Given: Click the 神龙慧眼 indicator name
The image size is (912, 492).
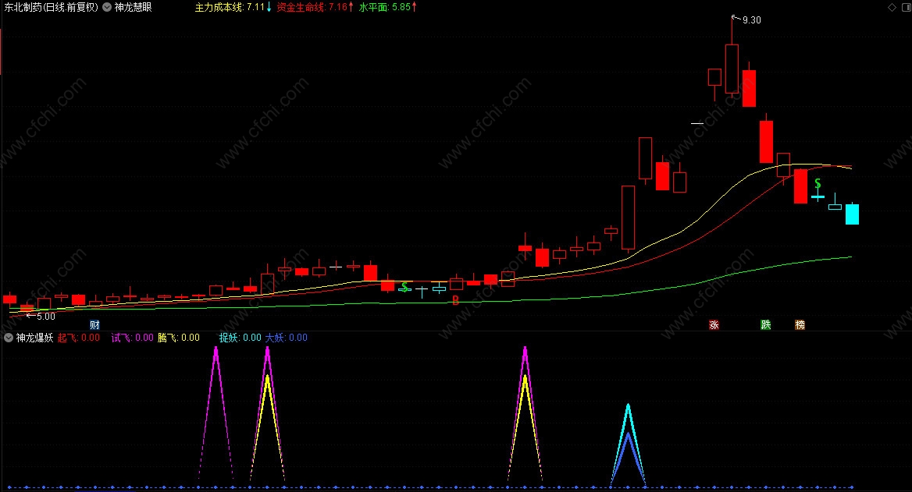Looking at the screenshot, I should tap(134, 8).
